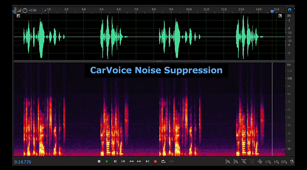The image size is (307, 170).
Task: Click the last icon on the bottom-right zoom bar
Action: click(x=292, y=162)
